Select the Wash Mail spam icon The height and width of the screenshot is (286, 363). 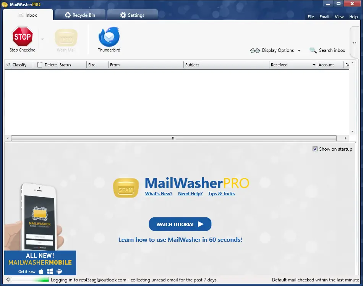[66, 36]
